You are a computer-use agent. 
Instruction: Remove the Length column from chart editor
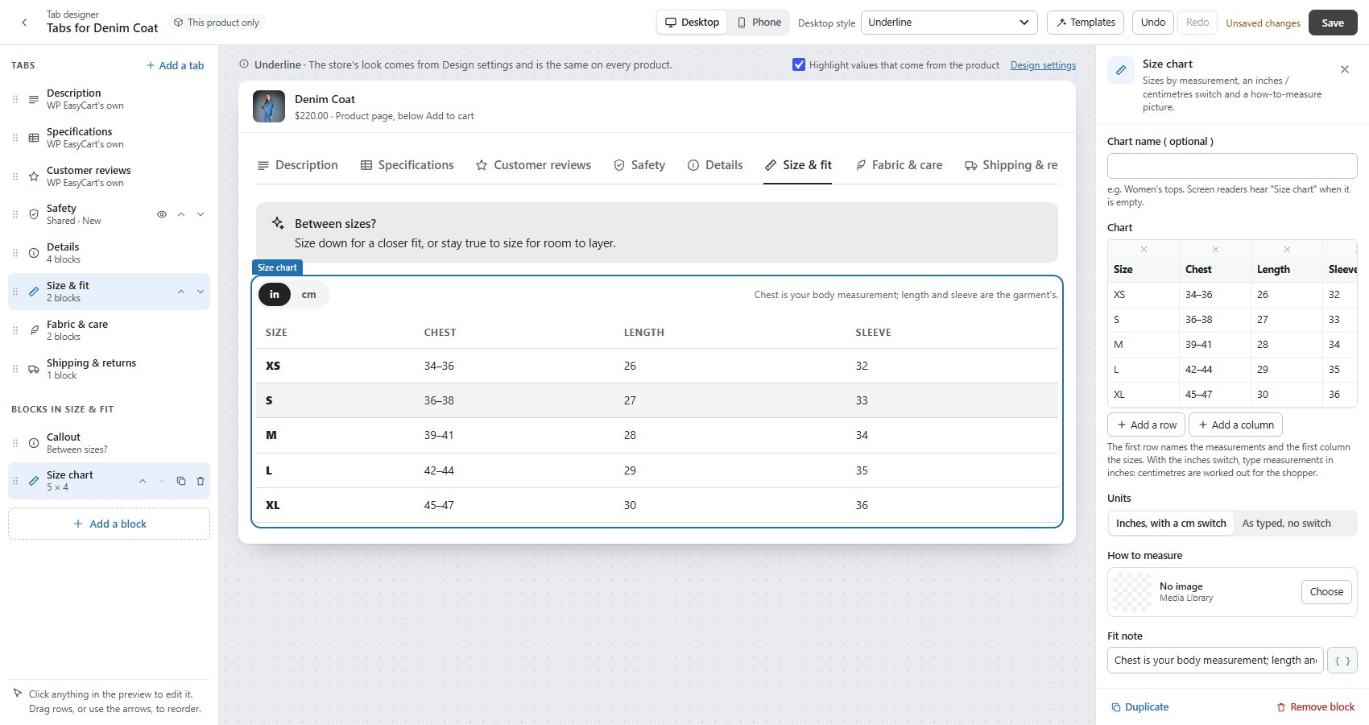[x=1287, y=249]
